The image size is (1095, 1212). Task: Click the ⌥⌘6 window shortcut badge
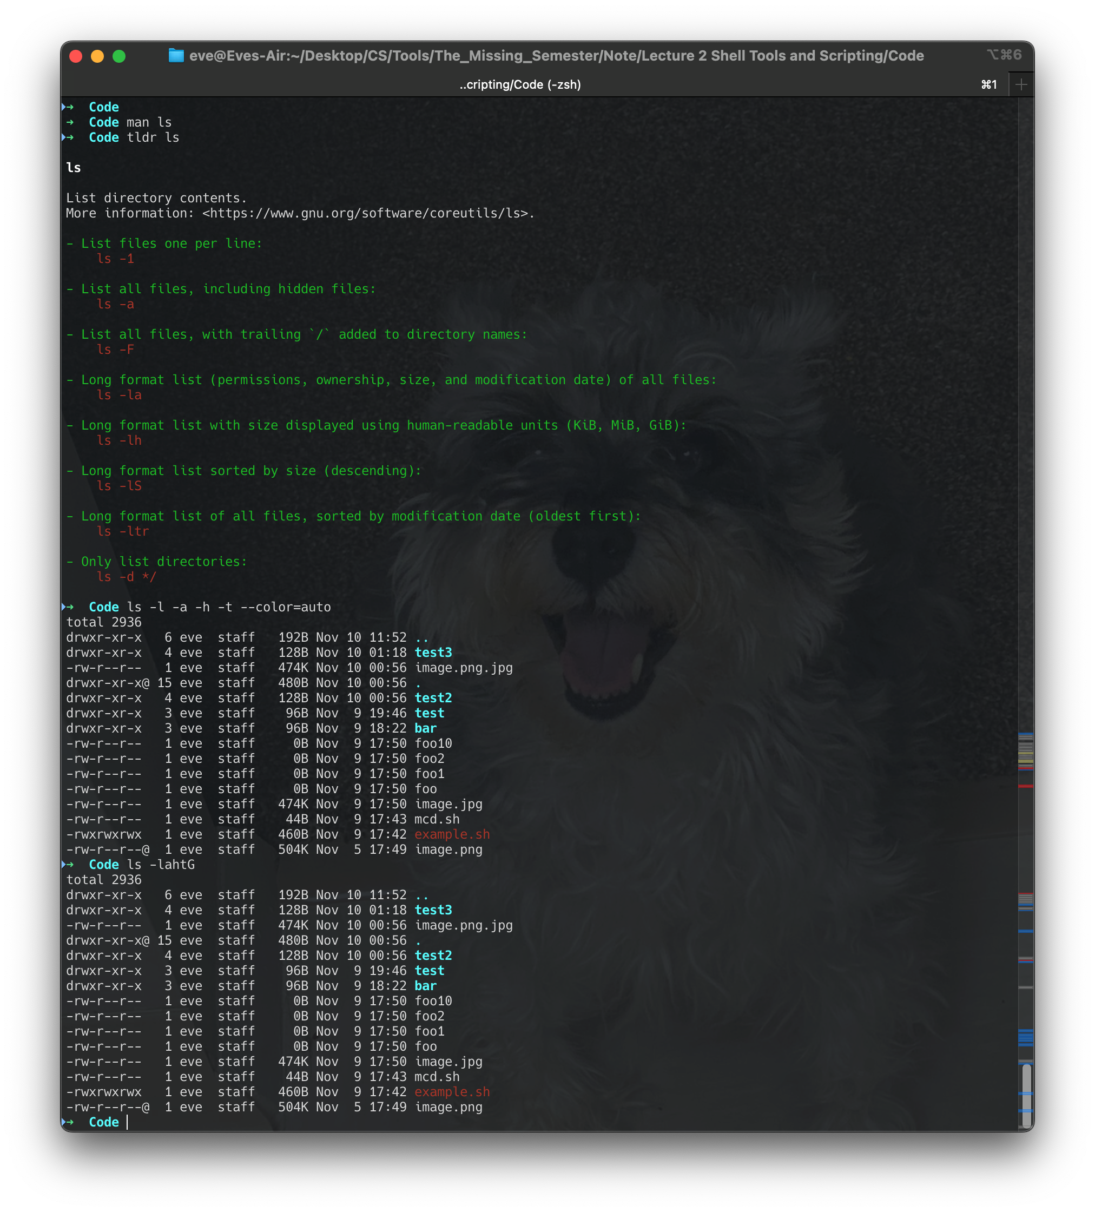(1005, 54)
